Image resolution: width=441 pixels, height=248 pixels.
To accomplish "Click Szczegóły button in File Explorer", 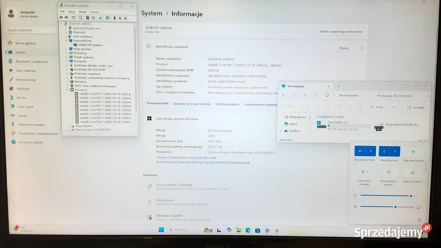I will point(416,107).
